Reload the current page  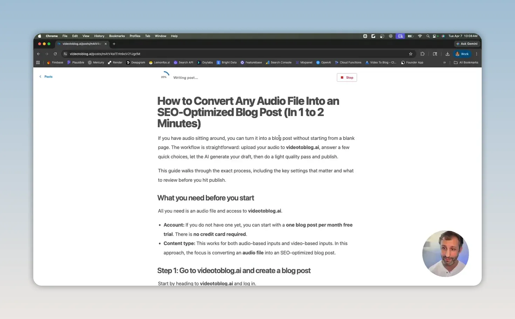point(55,54)
